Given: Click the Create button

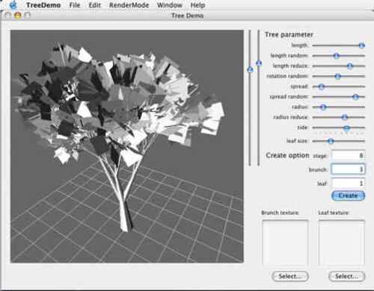Looking at the screenshot, I should pos(348,195).
